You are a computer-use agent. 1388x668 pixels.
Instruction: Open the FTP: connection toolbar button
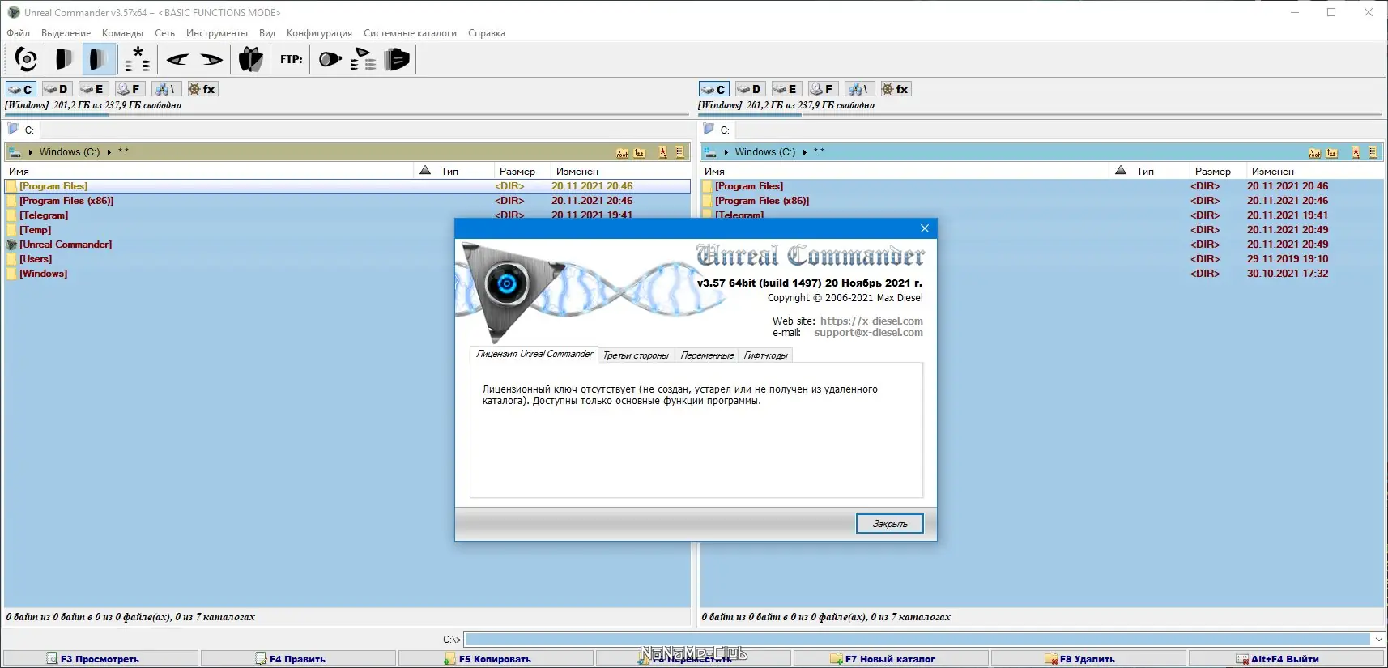pos(292,59)
